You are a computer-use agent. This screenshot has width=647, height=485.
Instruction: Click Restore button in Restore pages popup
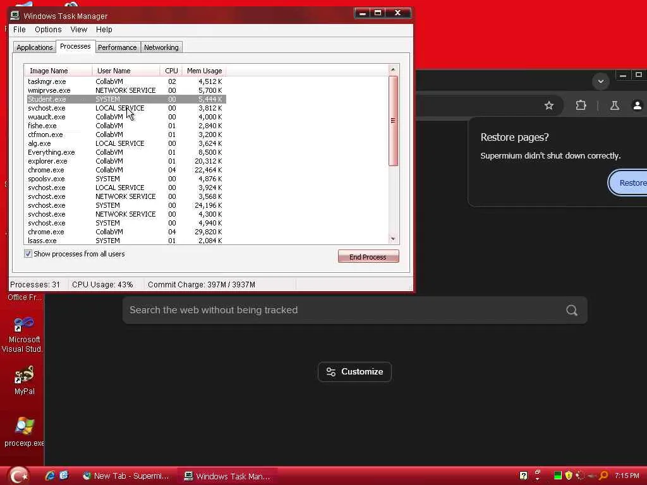point(628,183)
